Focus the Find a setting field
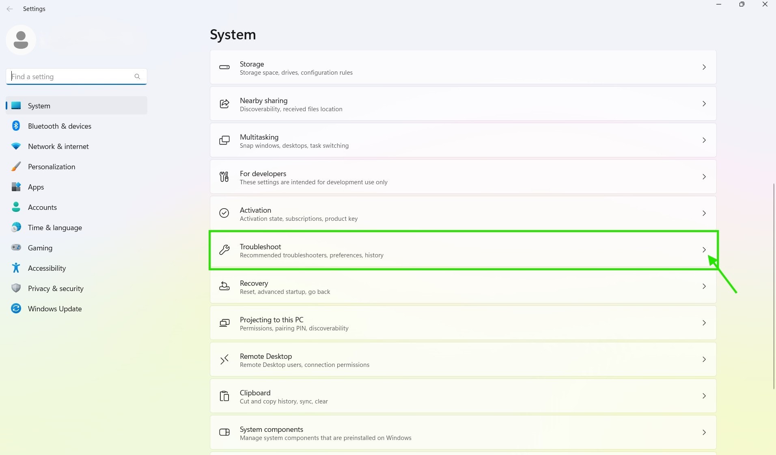This screenshot has width=776, height=455. pos(76,76)
